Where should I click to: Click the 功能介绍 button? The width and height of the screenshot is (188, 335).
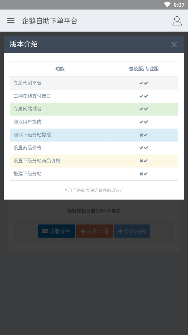pos(56,231)
